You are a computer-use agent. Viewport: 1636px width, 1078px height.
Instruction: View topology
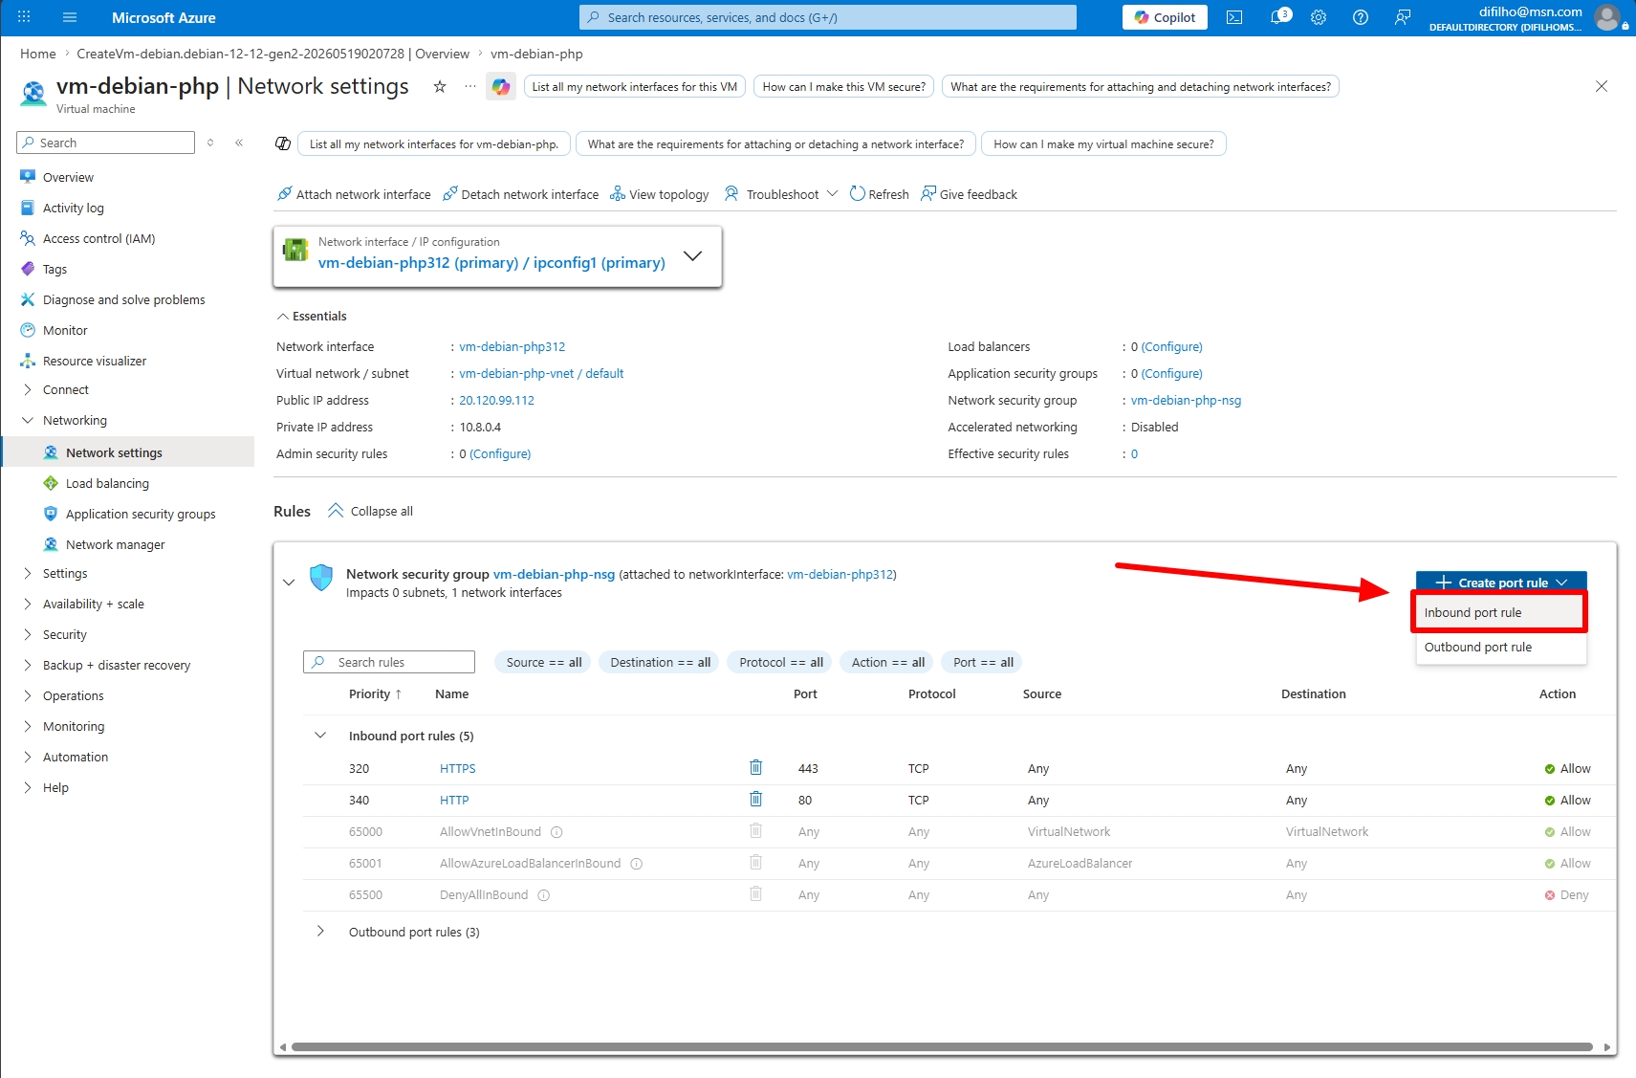660,194
